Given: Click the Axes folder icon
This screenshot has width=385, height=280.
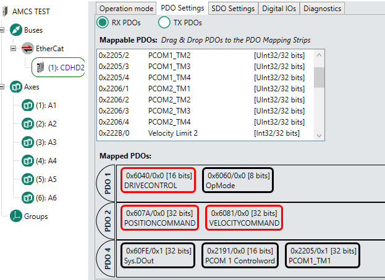Looking at the screenshot, I should pos(15,87).
